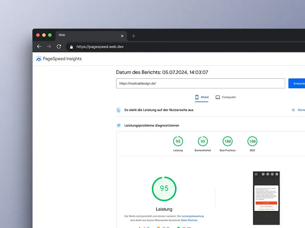Click the PageSpeed Insights logo icon
Screen dimensions: 305x228
click(39, 59)
